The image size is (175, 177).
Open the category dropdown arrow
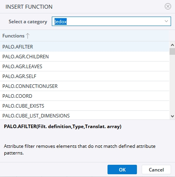pos(166,21)
